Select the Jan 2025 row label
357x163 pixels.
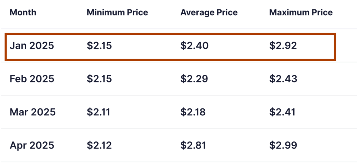[32, 46]
